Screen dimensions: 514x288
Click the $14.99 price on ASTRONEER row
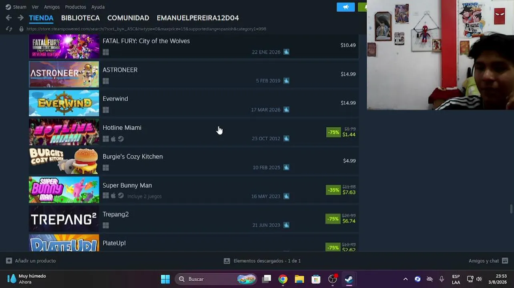[348, 74]
